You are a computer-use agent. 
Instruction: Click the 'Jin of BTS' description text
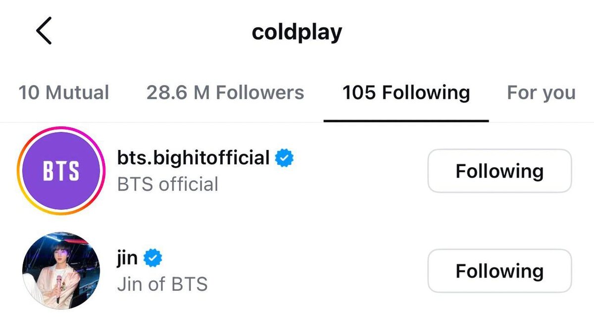point(162,284)
